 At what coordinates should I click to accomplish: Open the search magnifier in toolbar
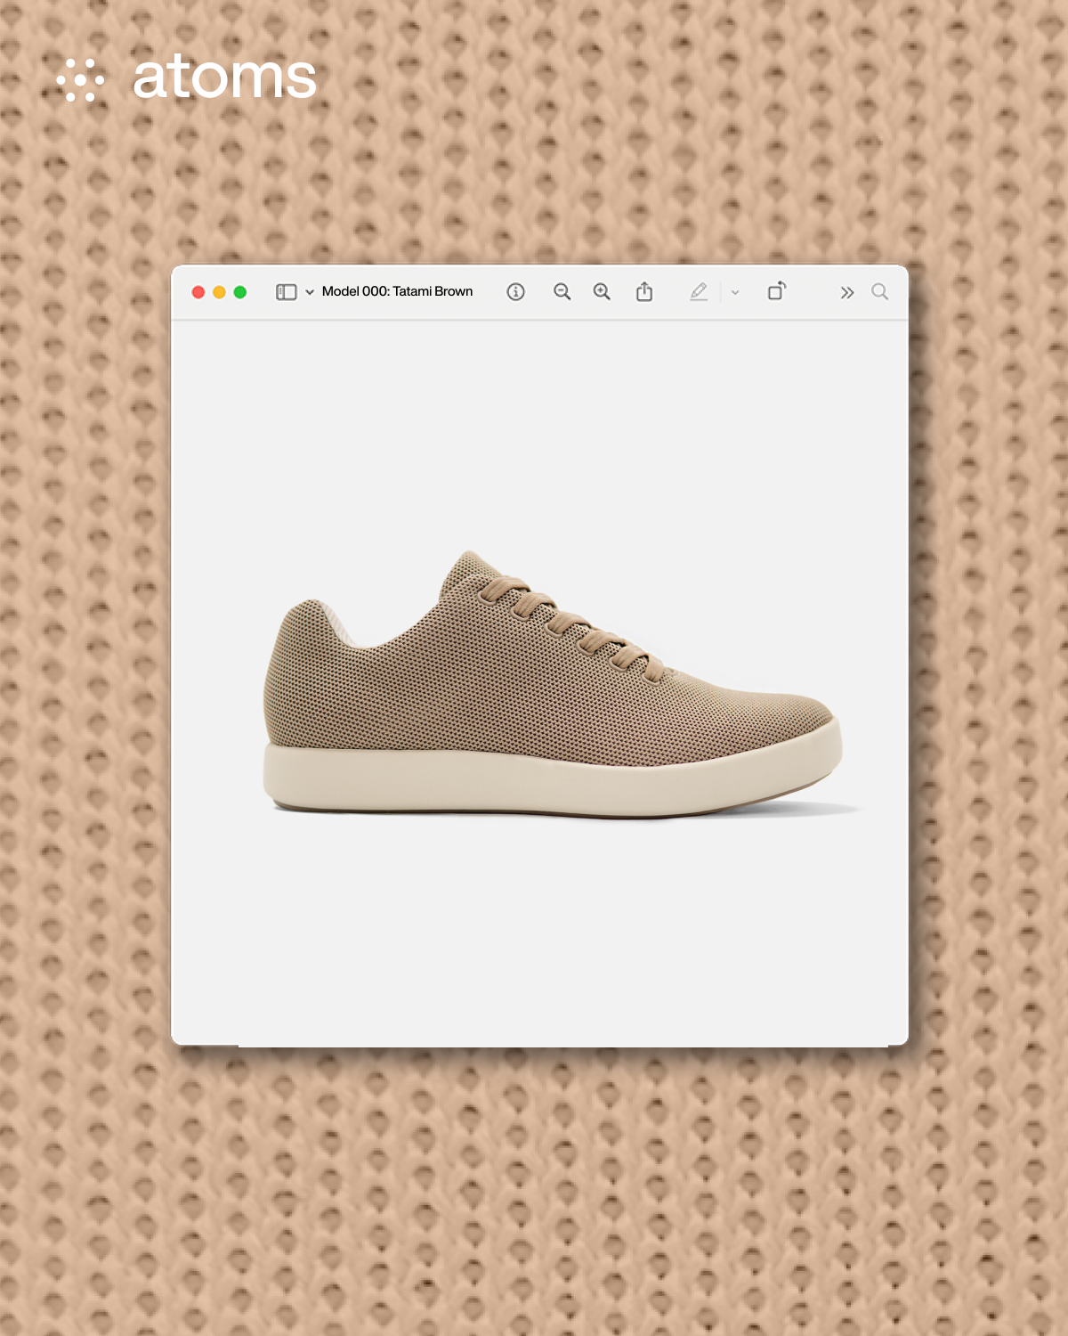pos(879,292)
